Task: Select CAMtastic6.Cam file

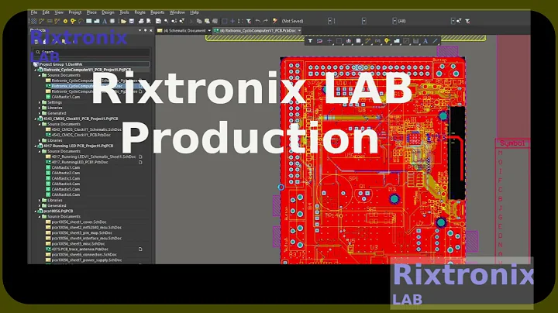Action: pyautogui.click(x=65, y=194)
